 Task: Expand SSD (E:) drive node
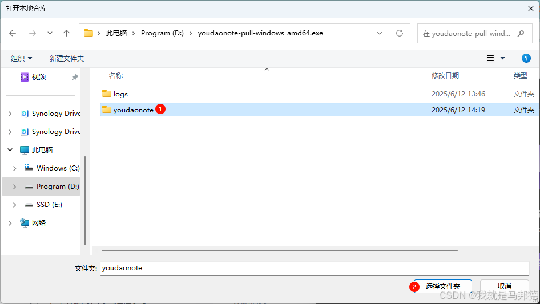coord(14,205)
